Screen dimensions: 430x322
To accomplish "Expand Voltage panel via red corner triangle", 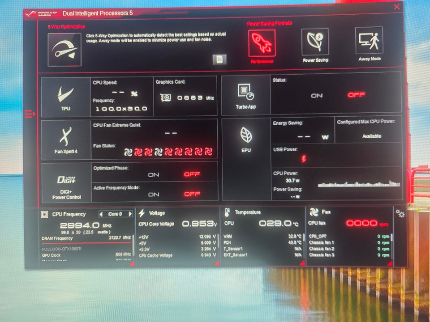I will coord(217,263).
